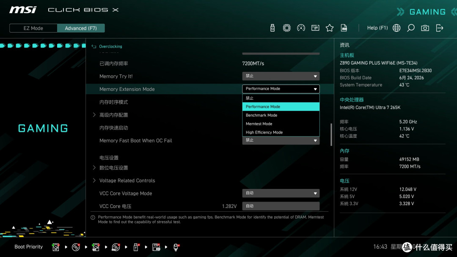Open the Favorites star icon

click(330, 28)
